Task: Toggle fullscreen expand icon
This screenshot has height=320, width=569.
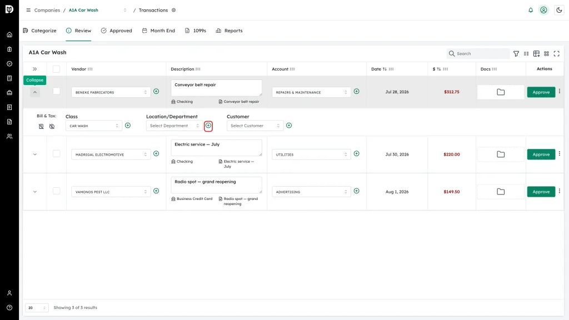Action: 556,54
